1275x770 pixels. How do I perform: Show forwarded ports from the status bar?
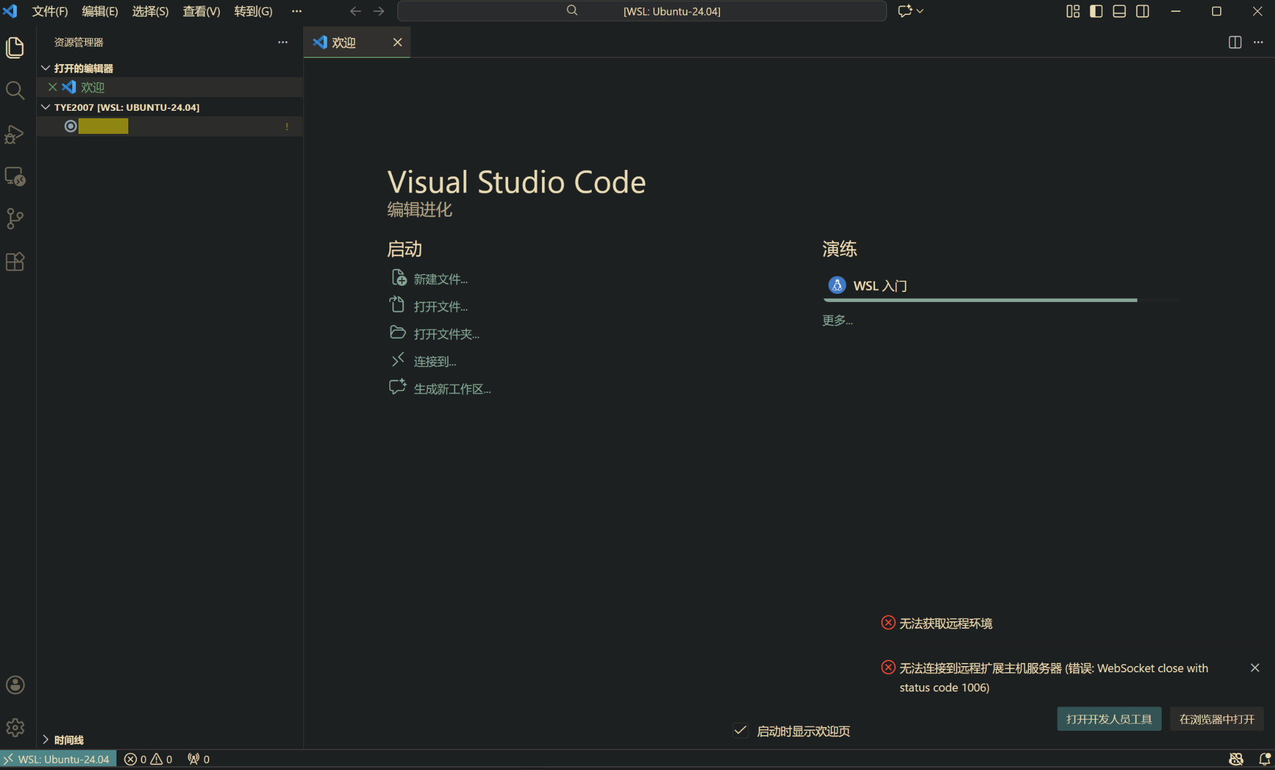pos(199,759)
